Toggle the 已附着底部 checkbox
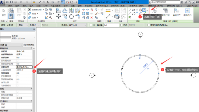 pos(18,61)
